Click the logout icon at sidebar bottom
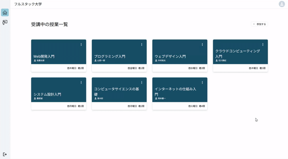288x159 pixels. (5, 154)
